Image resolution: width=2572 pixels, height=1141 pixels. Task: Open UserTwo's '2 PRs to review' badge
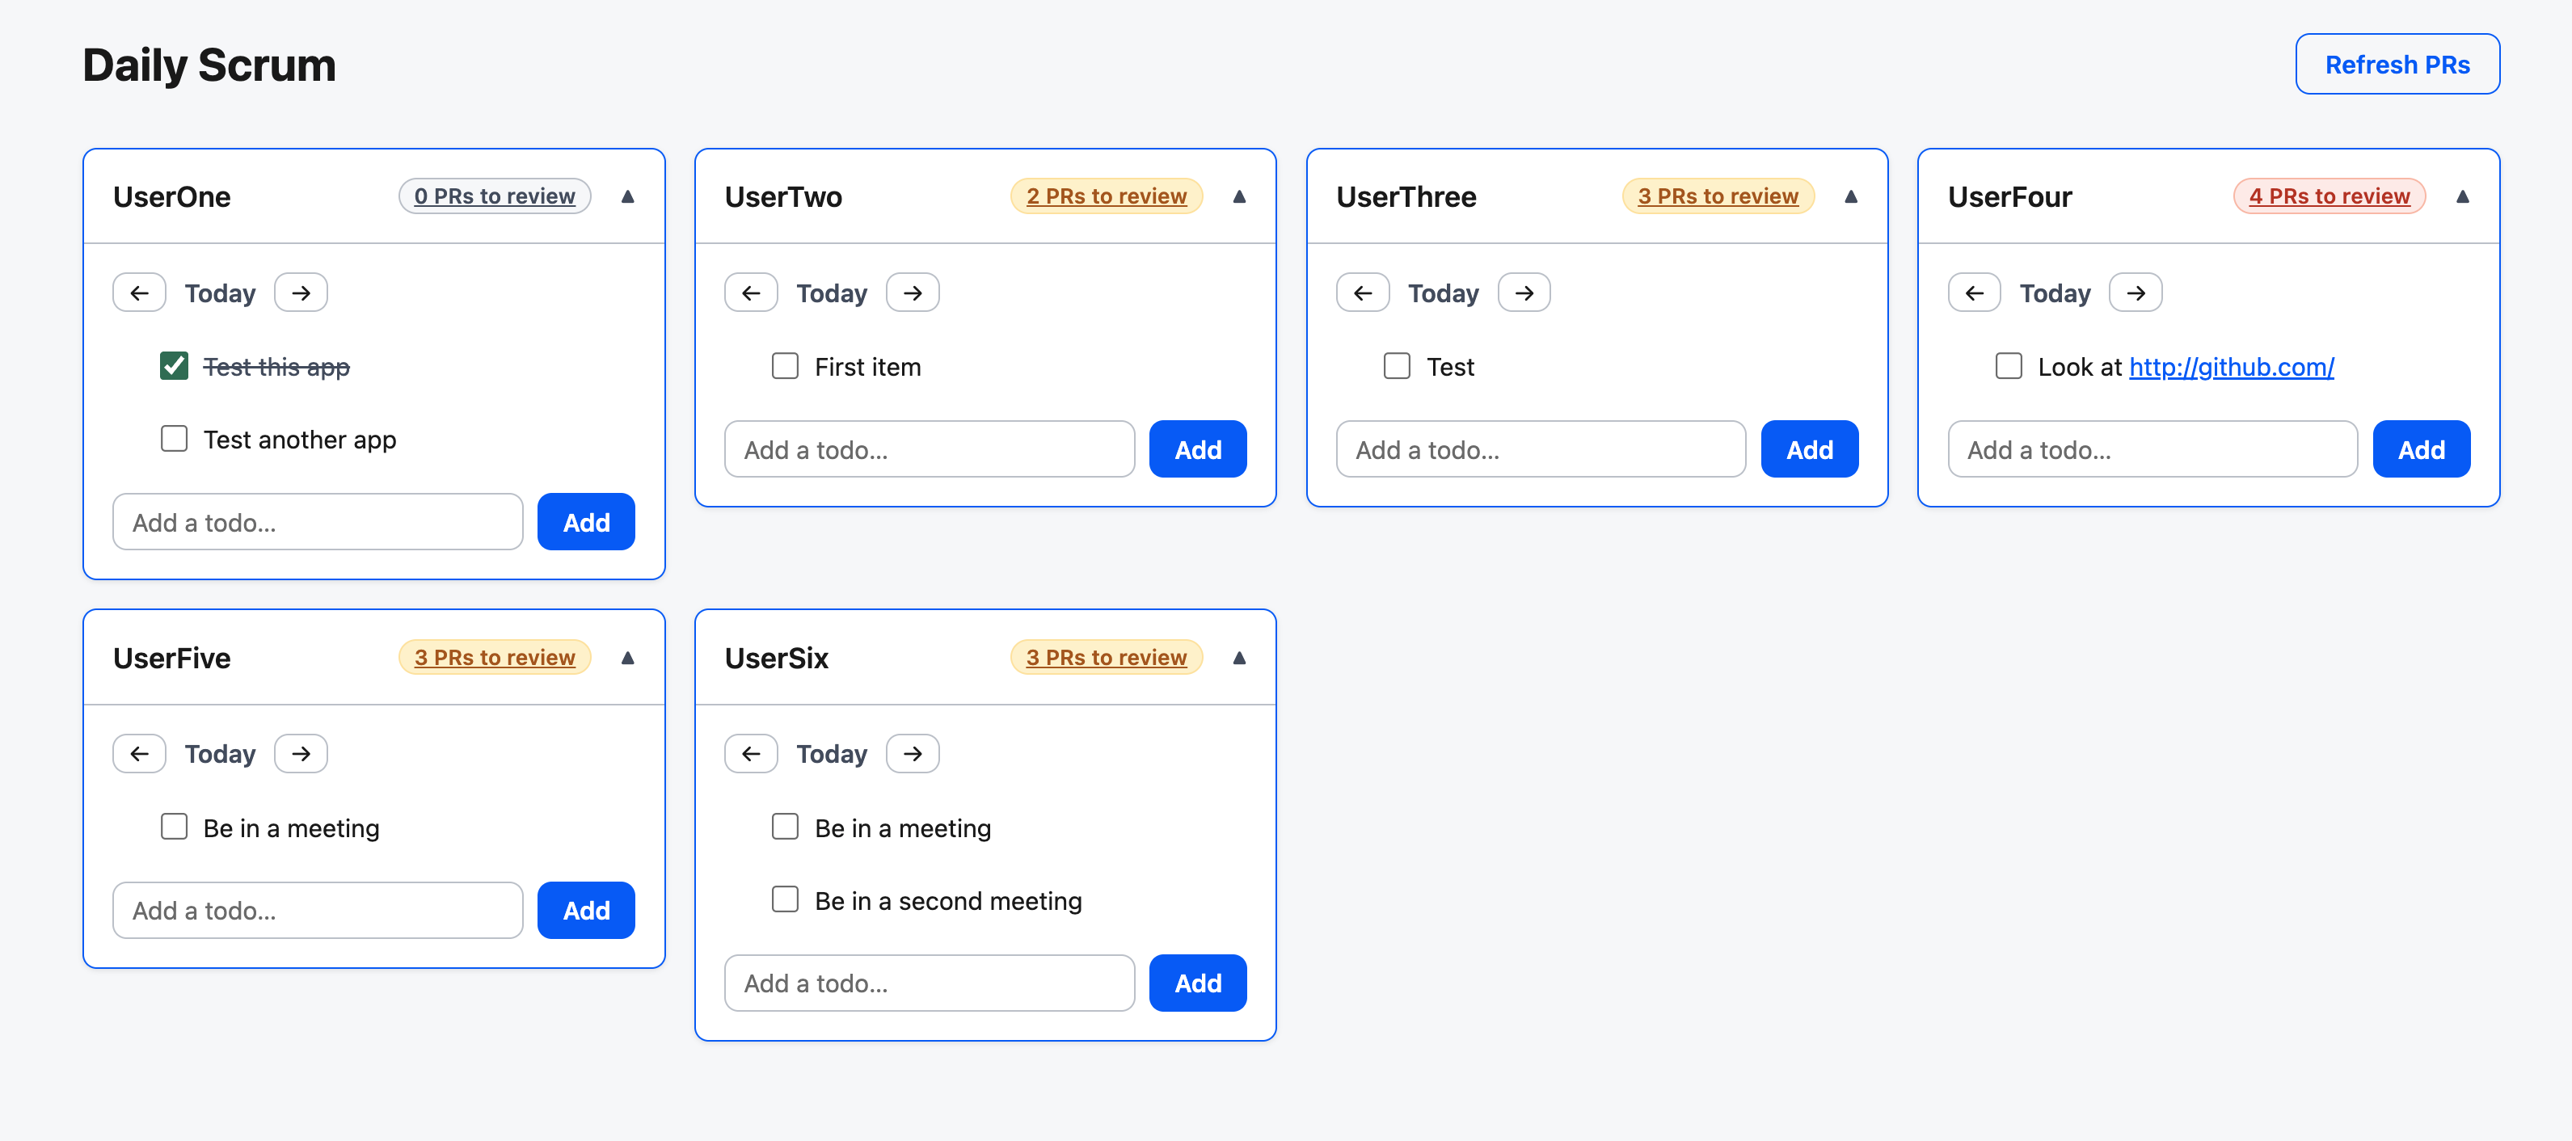pos(1107,196)
